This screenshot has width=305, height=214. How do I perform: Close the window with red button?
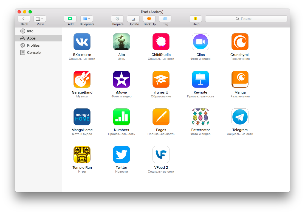point(19,12)
